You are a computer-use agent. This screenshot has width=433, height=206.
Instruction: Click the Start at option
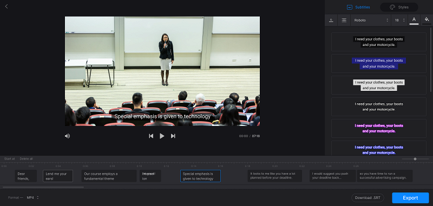coord(9,159)
